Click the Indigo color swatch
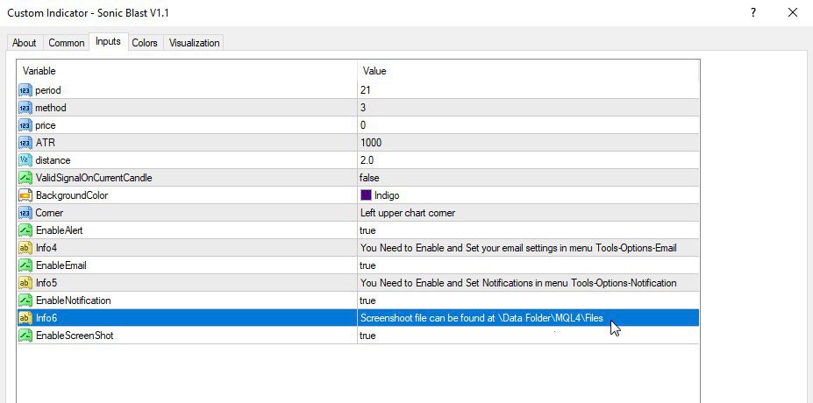813x403 pixels. [x=366, y=195]
